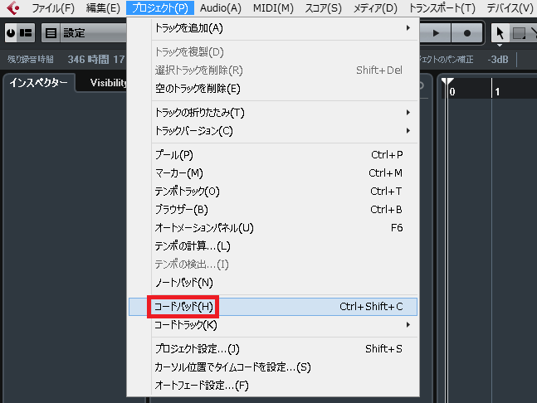Click the -3dB pan law value

click(x=498, y=60)
